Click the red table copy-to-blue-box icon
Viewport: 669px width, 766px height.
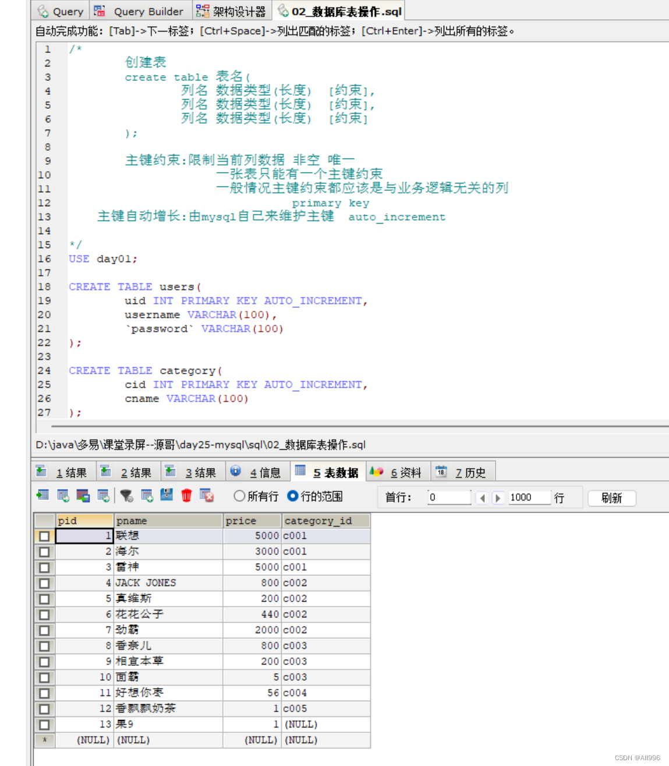coord(83,495)
